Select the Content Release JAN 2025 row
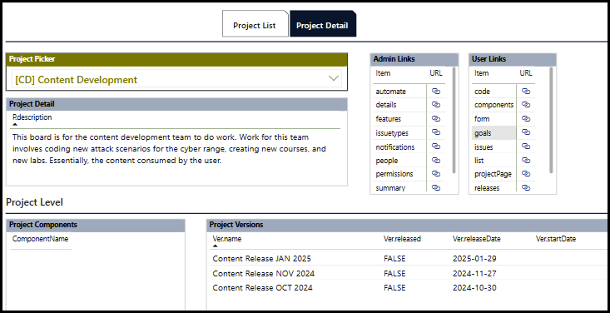The image size is (610, 313). pyautogui.click(x=408, y=259)
